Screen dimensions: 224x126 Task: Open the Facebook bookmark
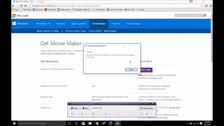pos(38,9)
